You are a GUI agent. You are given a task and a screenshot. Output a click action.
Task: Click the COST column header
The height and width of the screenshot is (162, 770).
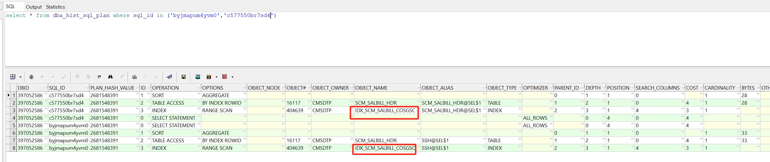tap(694, 88)
